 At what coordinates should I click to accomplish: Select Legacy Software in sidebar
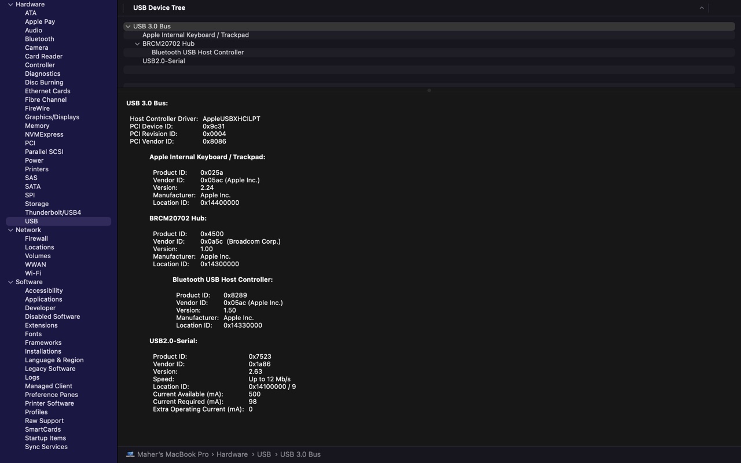click(50, 369)
